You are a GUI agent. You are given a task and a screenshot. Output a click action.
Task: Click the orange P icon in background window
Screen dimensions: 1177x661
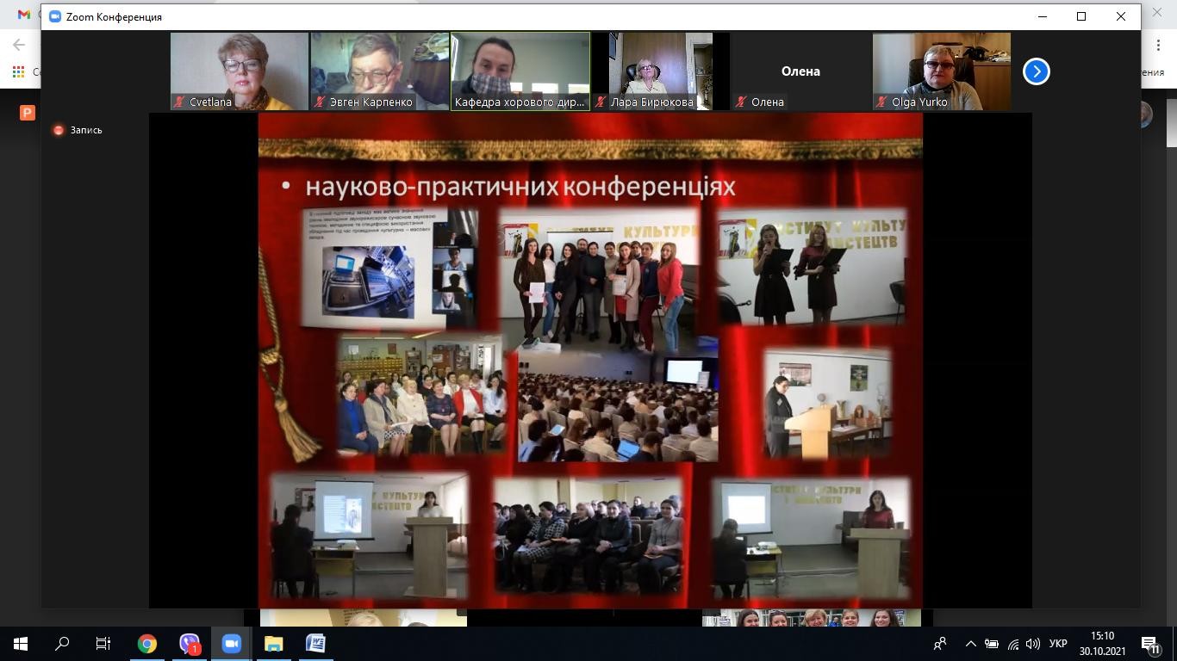click(x=28, y=113)
